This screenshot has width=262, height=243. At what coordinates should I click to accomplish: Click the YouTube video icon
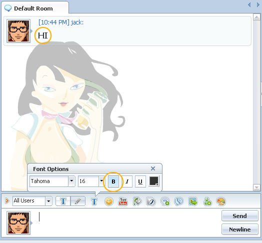(123, 201)
